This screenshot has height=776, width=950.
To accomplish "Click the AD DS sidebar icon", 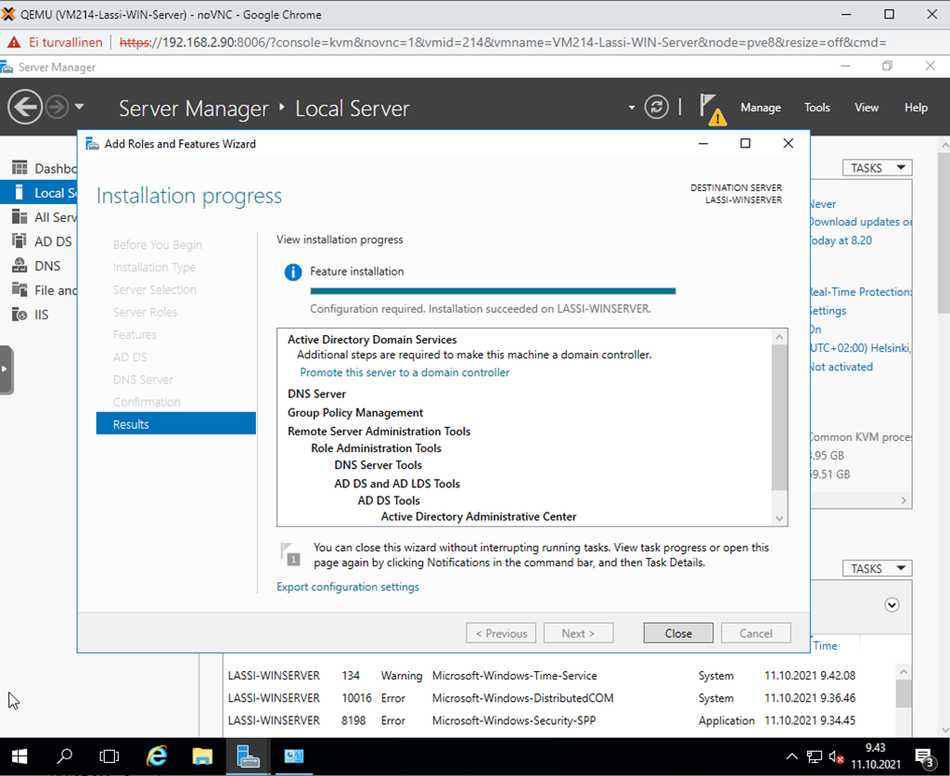I will pyautogui.click(x=19, y=240).
